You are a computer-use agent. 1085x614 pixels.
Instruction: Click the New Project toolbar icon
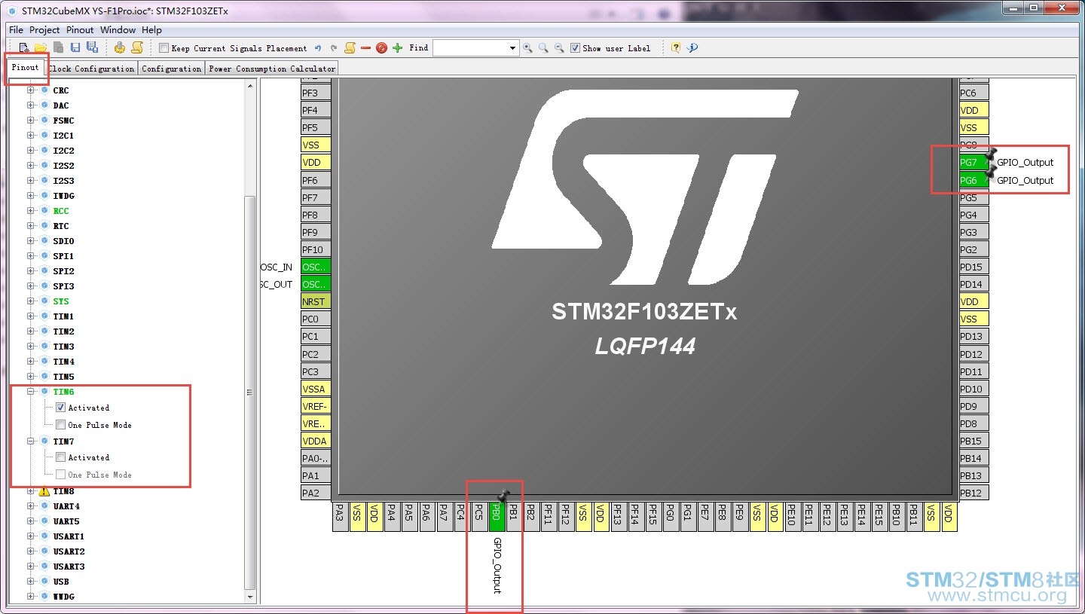coord(24,47)
